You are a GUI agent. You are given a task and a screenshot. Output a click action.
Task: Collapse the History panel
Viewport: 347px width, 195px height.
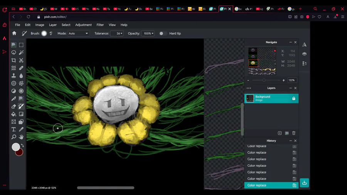[x=291, y=141]
